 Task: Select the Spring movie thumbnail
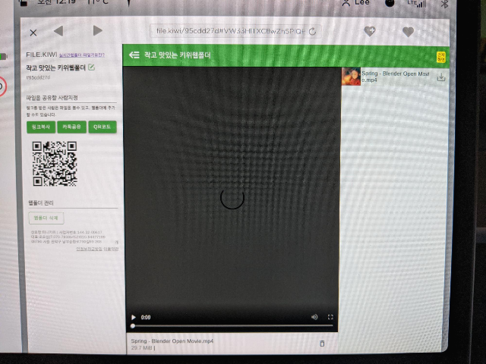coord(351,77)
